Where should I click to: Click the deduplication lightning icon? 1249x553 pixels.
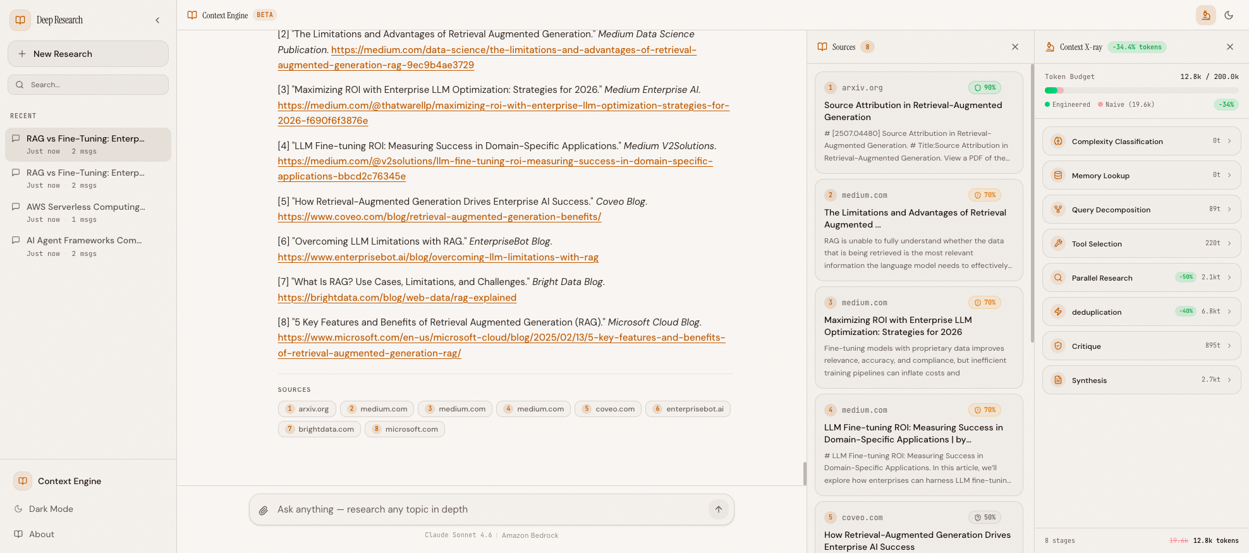click(x=1058, y=312)
